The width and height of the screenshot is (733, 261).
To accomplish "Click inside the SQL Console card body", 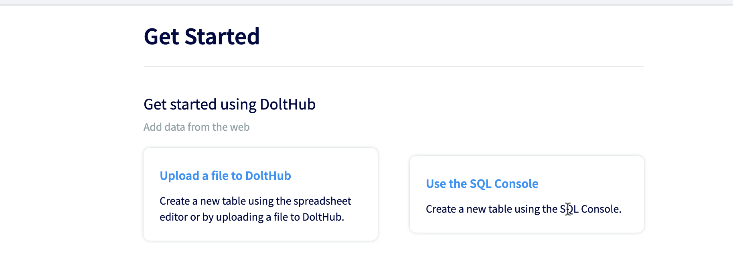I will coord(523,209).
